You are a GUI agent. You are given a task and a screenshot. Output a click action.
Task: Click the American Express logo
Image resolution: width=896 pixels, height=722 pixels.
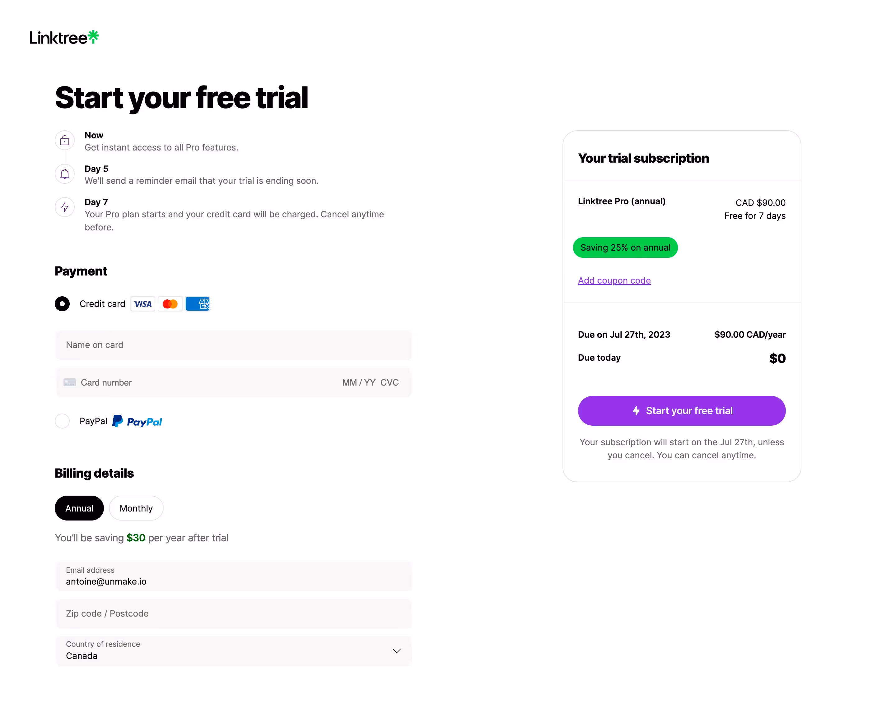coord(197,303)
